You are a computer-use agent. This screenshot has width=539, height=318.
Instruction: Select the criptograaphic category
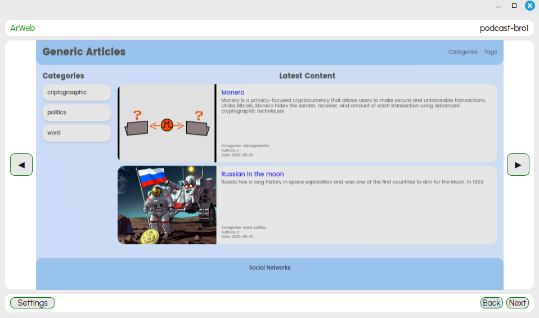click(x=77, y=92)
